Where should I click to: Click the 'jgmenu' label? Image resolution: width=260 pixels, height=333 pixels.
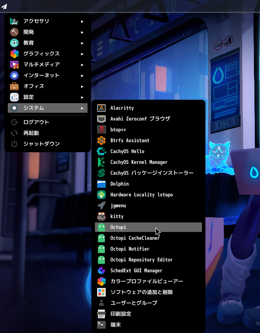(x=118, y=206)
